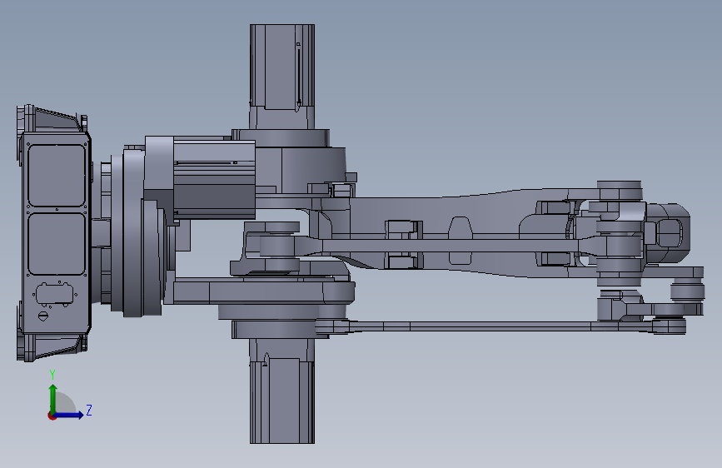Select the oval connector port on the base housing
Screen dimensions: 722x468
pos(55,293)
